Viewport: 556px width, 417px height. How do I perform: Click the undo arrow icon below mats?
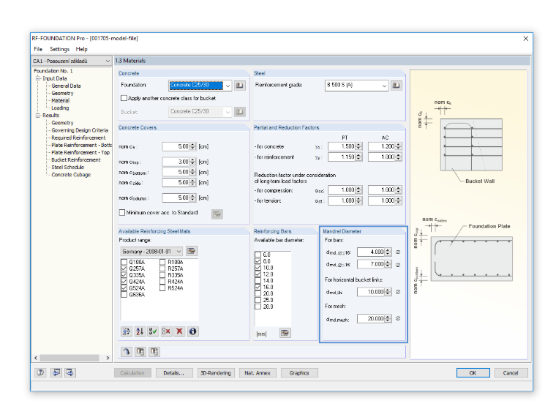pyautogui.click(x=127, y=351)
